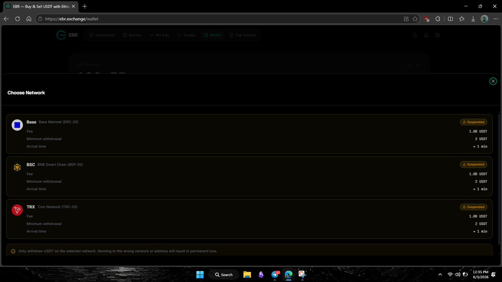Click the Suspended badge on BSC network
Screen dimensions: 502x282
click(474, 165)
